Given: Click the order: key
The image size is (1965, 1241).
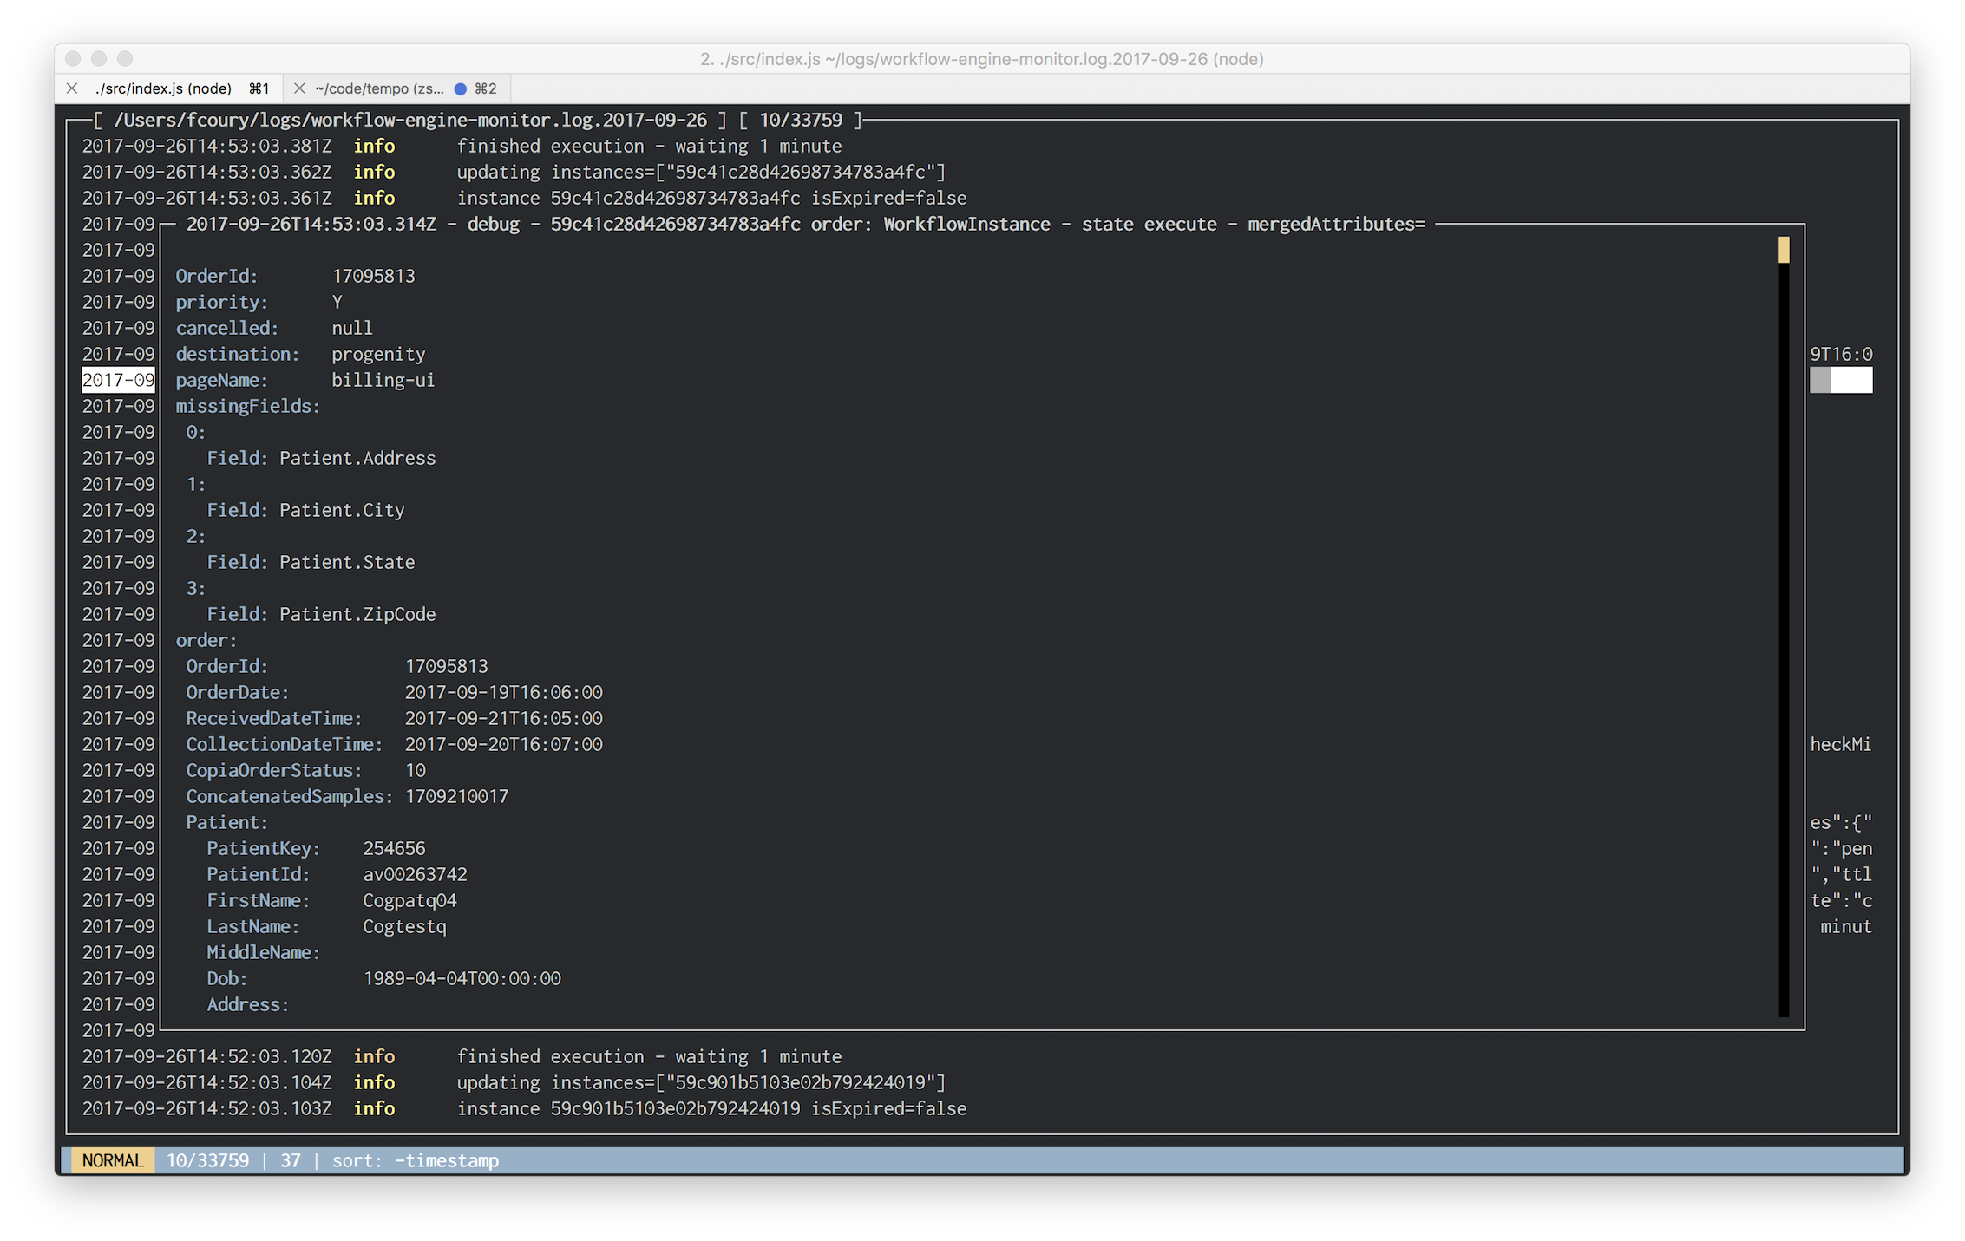Looking at the screenshot, I should pyautogui.click(x=206, y=640).
